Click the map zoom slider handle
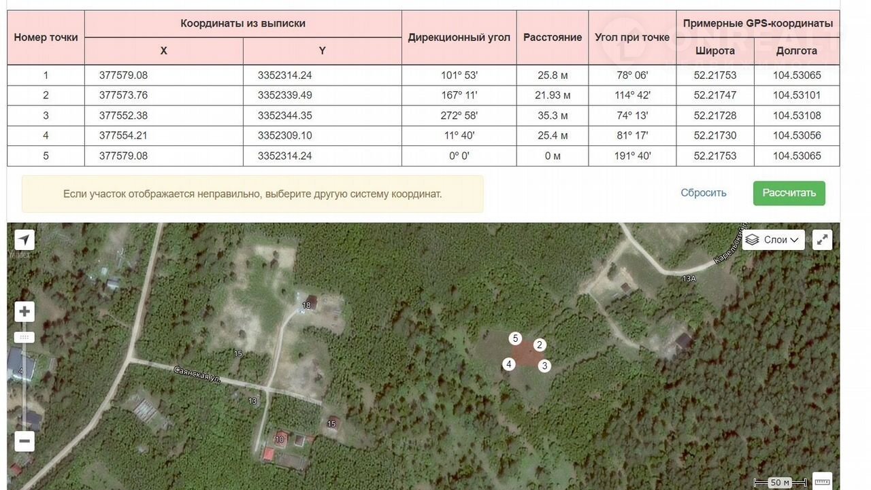This screenshot has height=490, width=871. pos(24,337)
